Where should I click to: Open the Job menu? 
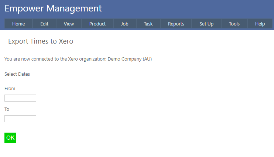[x=125, y=24]
